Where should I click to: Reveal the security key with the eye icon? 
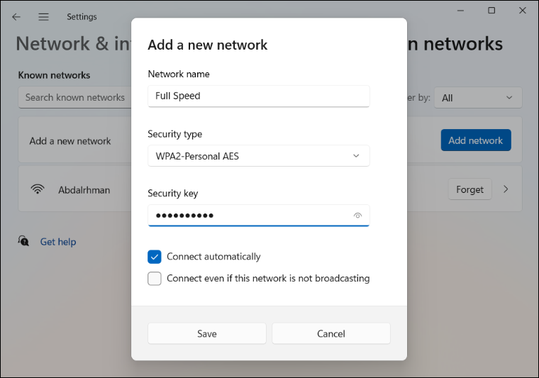(x=357, y=216)
